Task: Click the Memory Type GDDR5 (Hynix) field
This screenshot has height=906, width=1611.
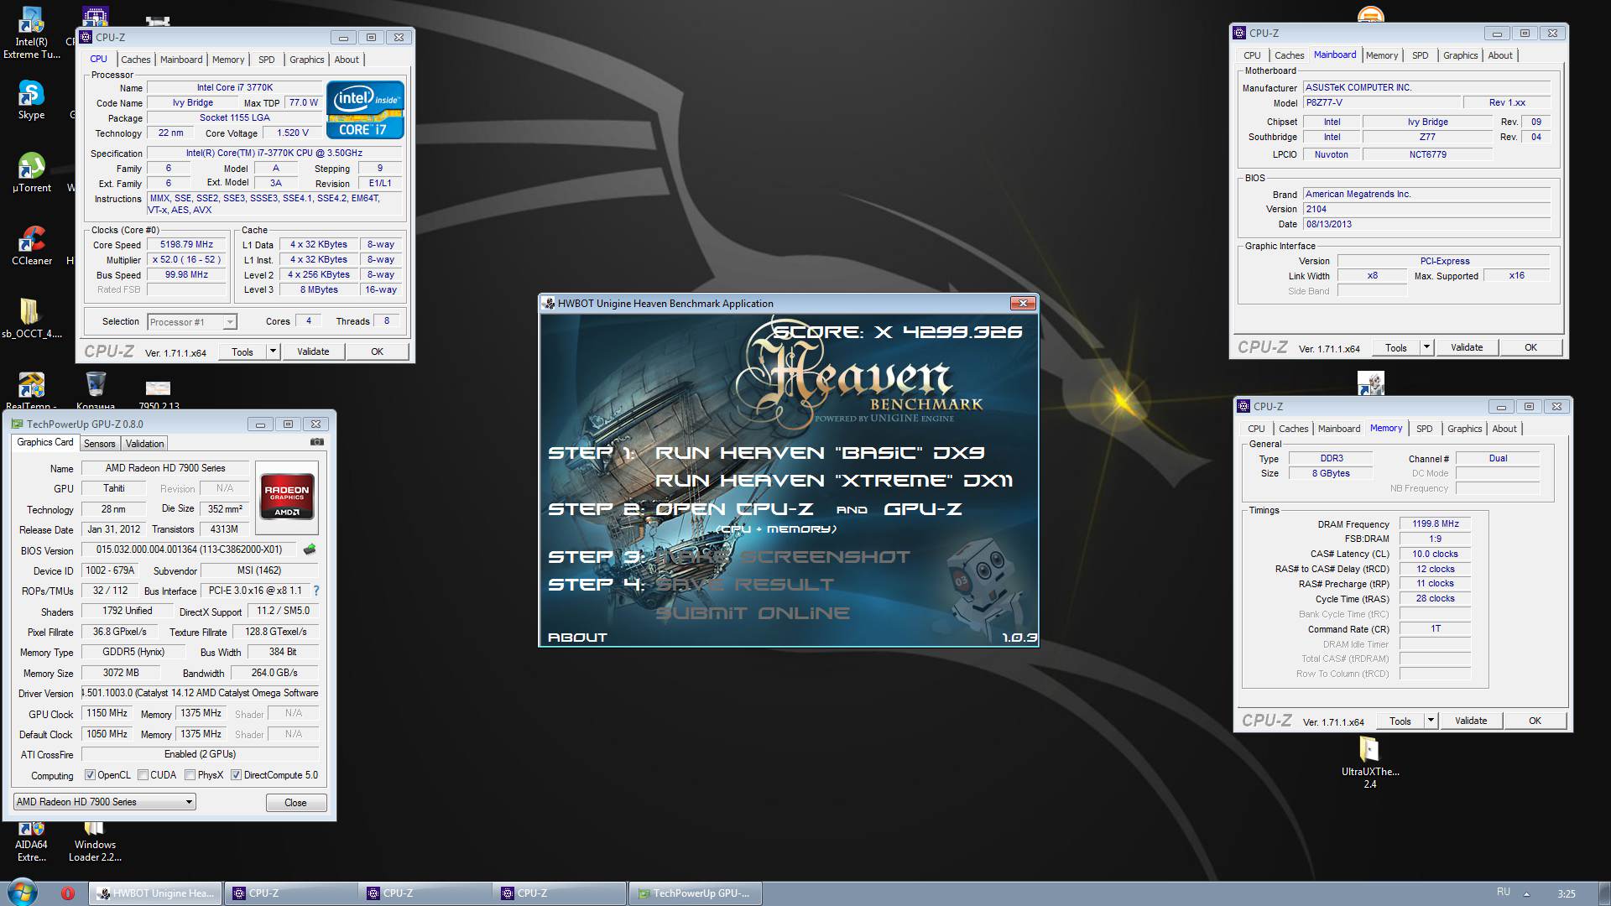Action: (x=134, y=652)
